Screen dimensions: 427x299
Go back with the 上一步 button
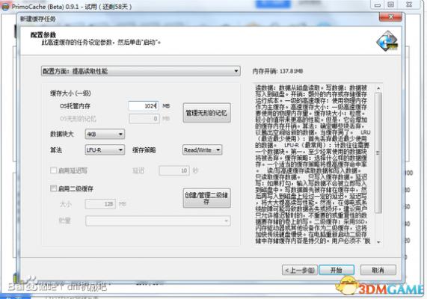click(x=300, y=270)
